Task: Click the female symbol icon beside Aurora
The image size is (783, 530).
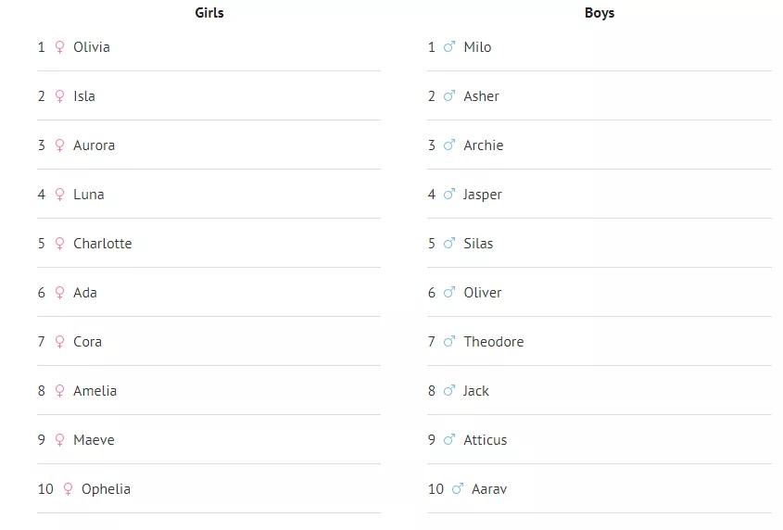Action: pos(59,145)
